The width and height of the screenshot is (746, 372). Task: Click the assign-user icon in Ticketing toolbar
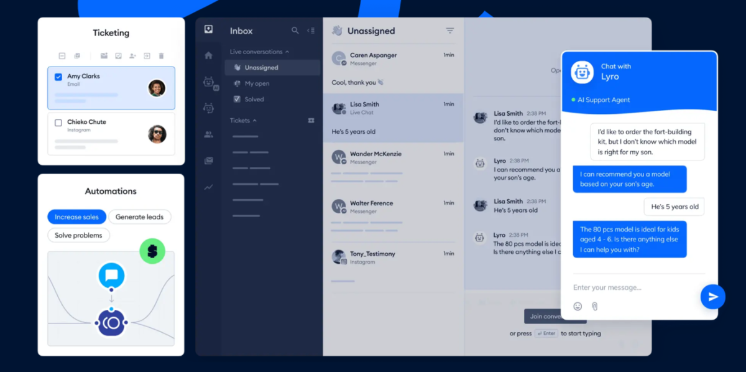[x=132, y=55]
